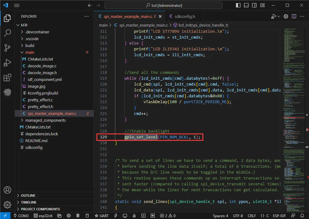Toggle the bottom panel layout button
309x219 pixels.
click(246, 6)
